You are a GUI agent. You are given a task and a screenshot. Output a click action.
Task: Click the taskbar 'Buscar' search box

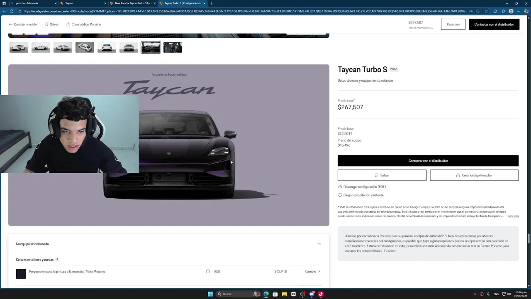coord(239,294)
